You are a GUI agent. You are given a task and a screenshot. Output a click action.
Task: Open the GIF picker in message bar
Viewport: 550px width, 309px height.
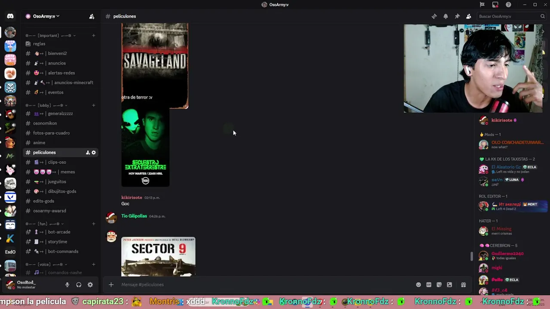coord(429,285)
